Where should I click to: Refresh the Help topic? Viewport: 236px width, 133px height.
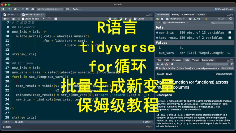tap(232, 64)
